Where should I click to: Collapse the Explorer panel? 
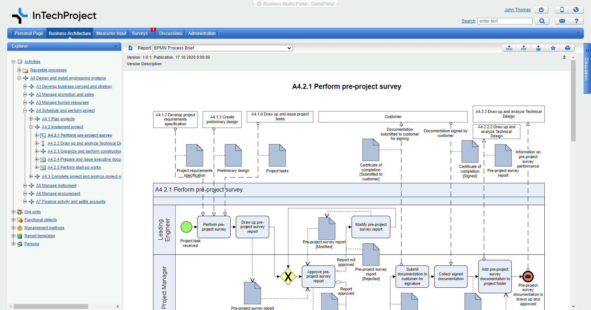pos(116,46)
